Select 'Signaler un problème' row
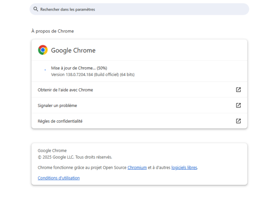Image resolution: width=274 pixels, height=198 pixels. 139,105
